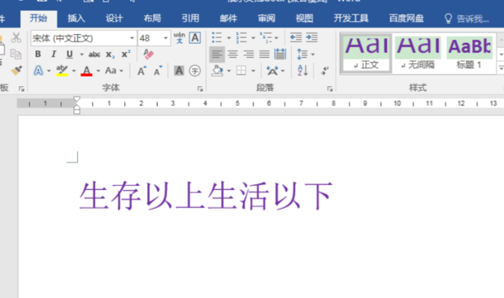504x298 pixels.
Task: Click the font name field 宋体
Action: (x=80, y=38)
